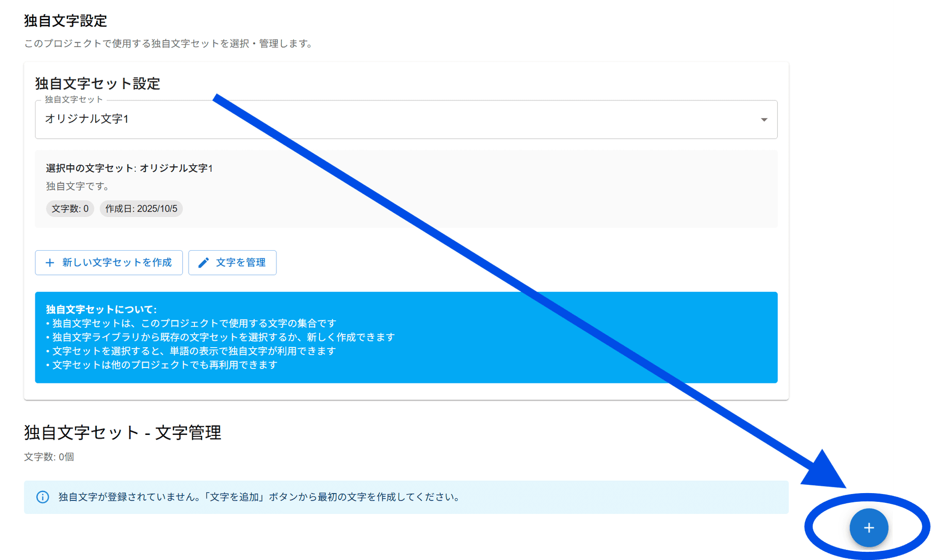931x560 pixels.
Task: Click the 文字数: 0個 counter text
Action: point(49,457)
